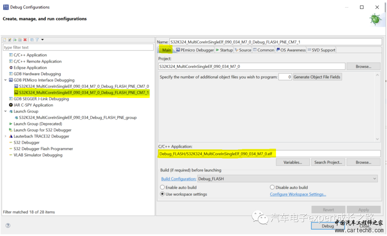Open the Debug_FLASH build configuration dropdown
The width and height of the screenshot is (387, 236).
click(x=287, y=179)
